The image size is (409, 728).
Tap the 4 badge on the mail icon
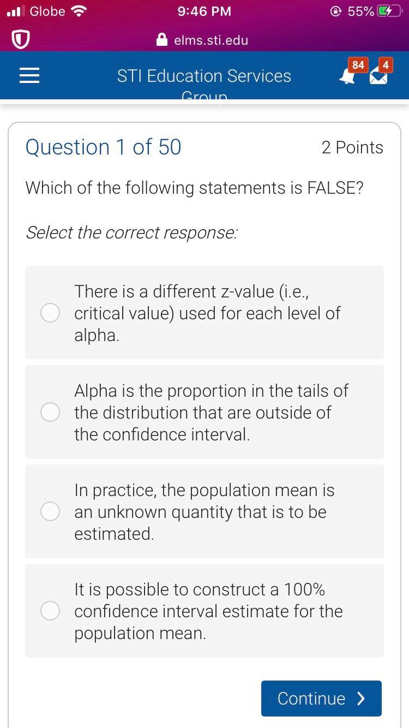pyautogui.click(x=384, y=65)
